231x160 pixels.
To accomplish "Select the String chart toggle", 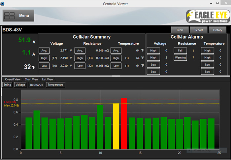I will click(x=7, y=85).
